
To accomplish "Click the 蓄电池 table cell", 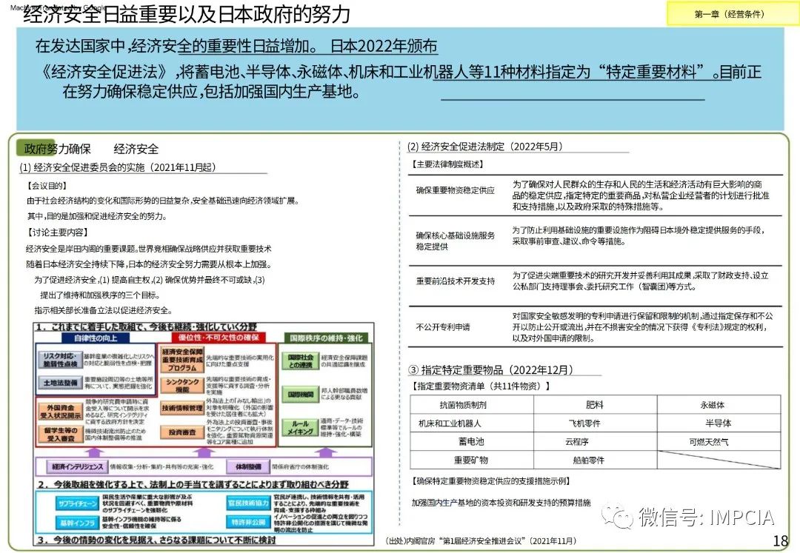I will click(470, 441).
